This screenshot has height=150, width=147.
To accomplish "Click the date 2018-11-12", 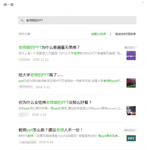I will point(41,59).
